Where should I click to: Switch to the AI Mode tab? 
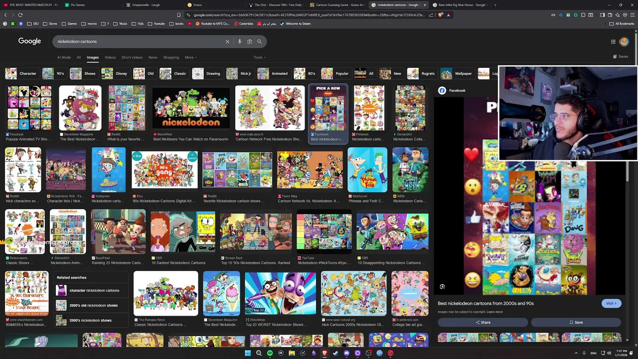point(64,57)
